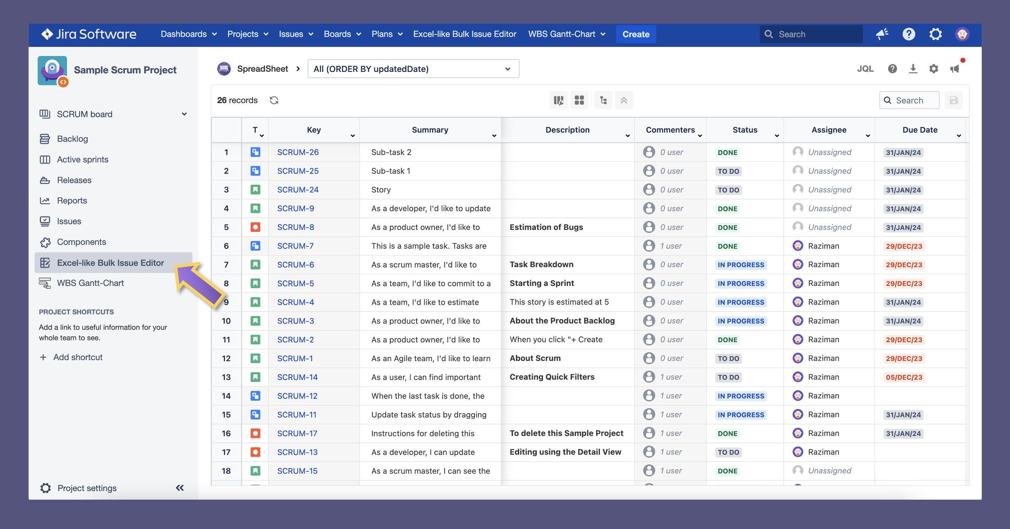Viewport: 1010px width, 529px height.
Task: Collapse all rows with the double-chevron icon
Action: [624, 100]
